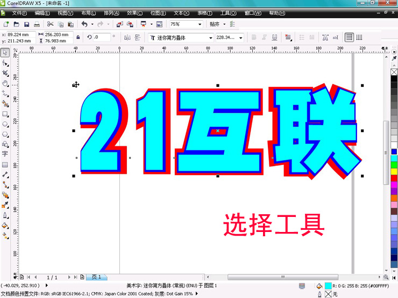Toggle underline text formatting
Viewport: 398px width, 298px height.
click(275, 38)
